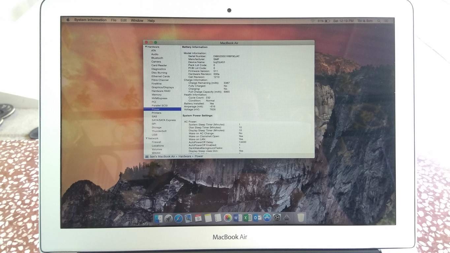Select PCI in the sidebar

pos(154,102)
